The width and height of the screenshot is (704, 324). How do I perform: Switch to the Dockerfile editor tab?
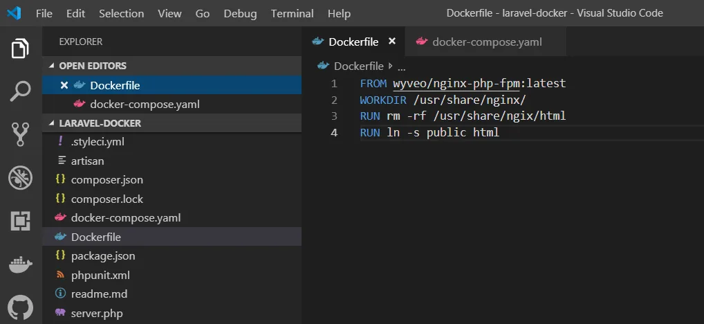[x=353, y=42]
